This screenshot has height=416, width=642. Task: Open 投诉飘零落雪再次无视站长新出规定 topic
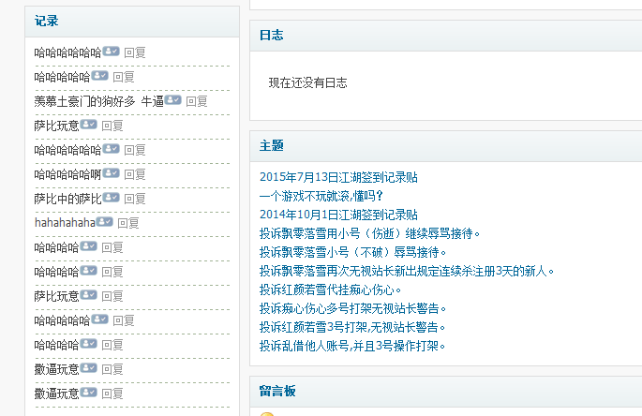[x=407, y=271]
